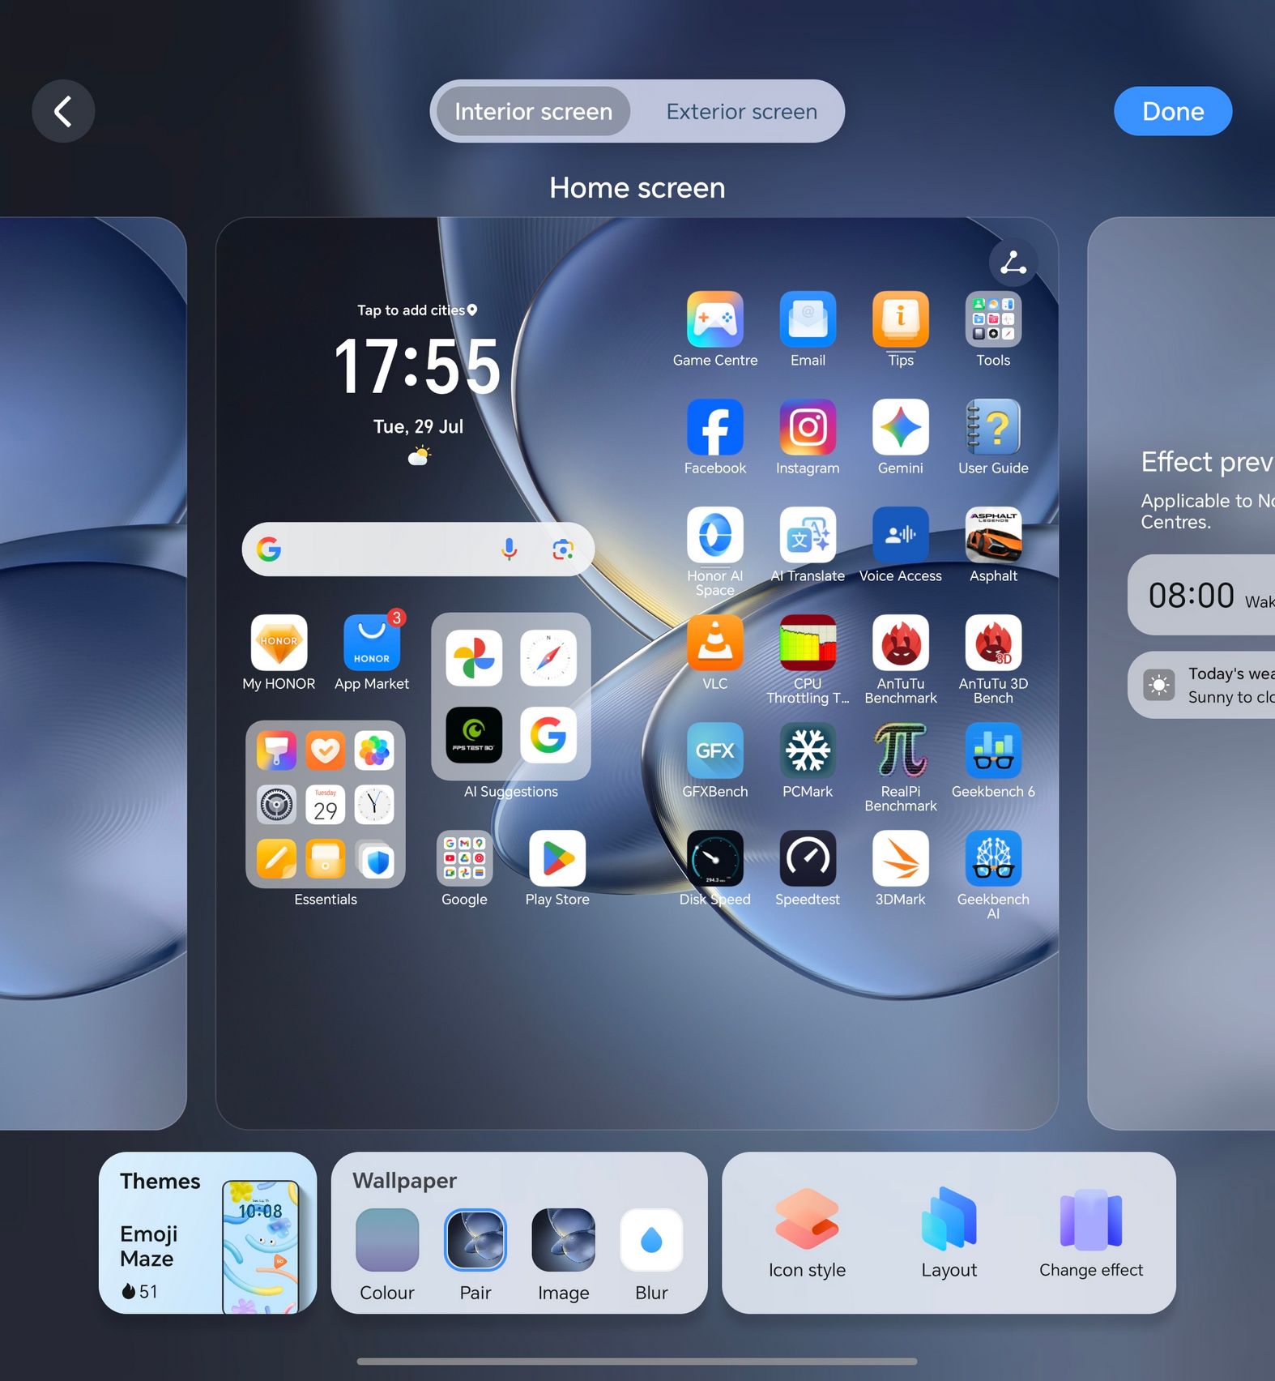Screen dimensions: 1275x1381
Task: Open the CPU Throttling Test app
Action: click(x=808, y=643)
